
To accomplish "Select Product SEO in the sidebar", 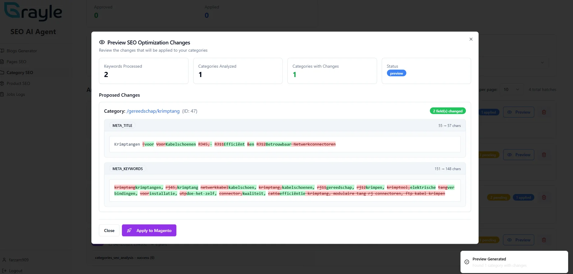I will point(19,83).
